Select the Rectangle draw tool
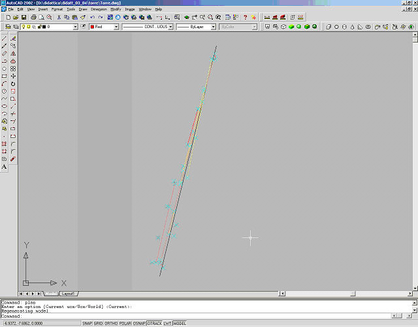Viewport: 418px width, 327px height. [x=5, y=77]
